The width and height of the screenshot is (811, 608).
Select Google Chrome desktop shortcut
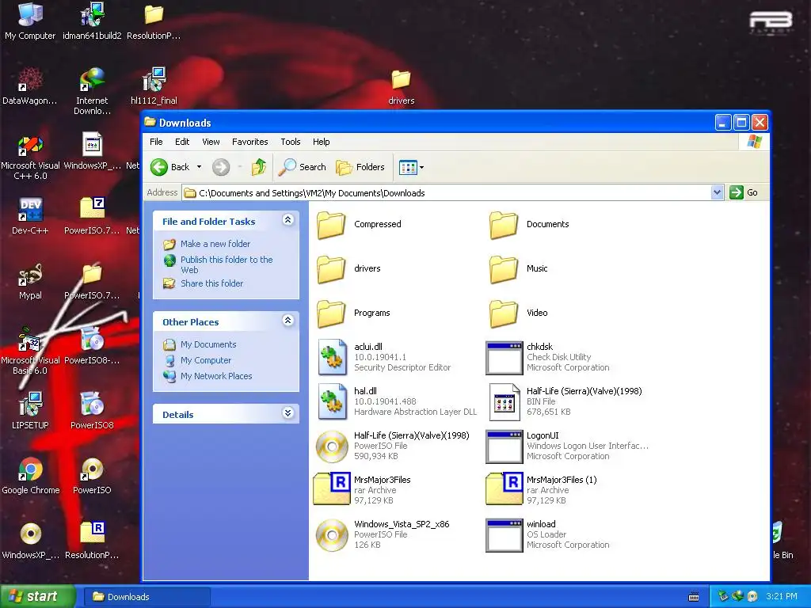pyautogui.click(x=31, y=476)
